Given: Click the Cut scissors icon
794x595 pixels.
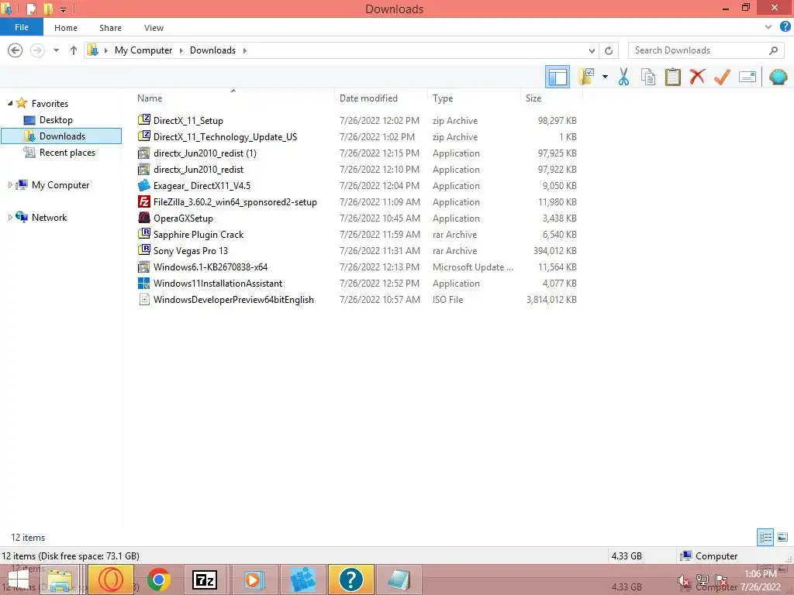Looking at the screenshot, I should click(624, 77).
